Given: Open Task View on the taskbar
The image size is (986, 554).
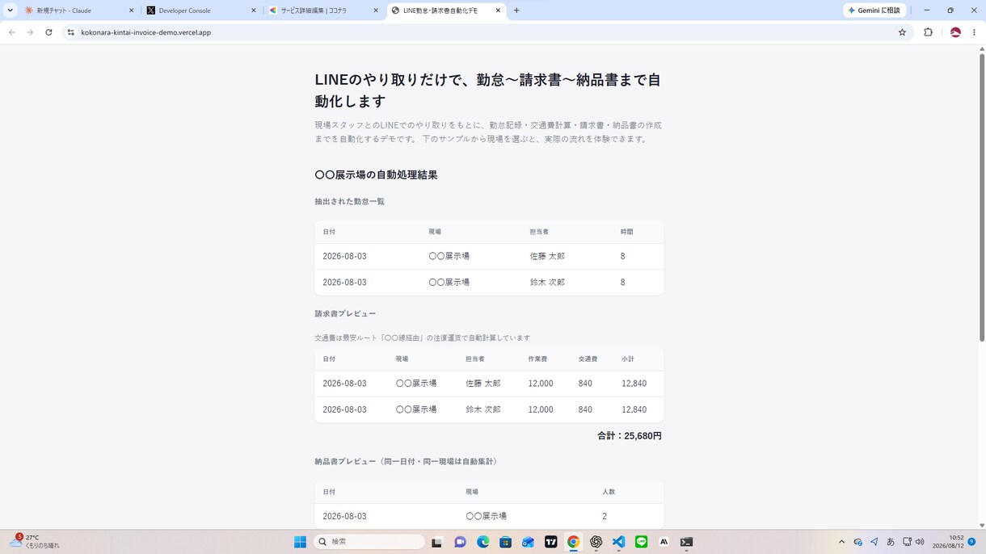Looking at the screenshot, I should click(437, 542).
